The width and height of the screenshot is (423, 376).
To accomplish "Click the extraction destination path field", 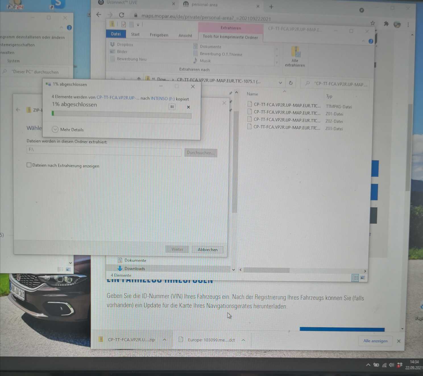I will tap(104, 150).
